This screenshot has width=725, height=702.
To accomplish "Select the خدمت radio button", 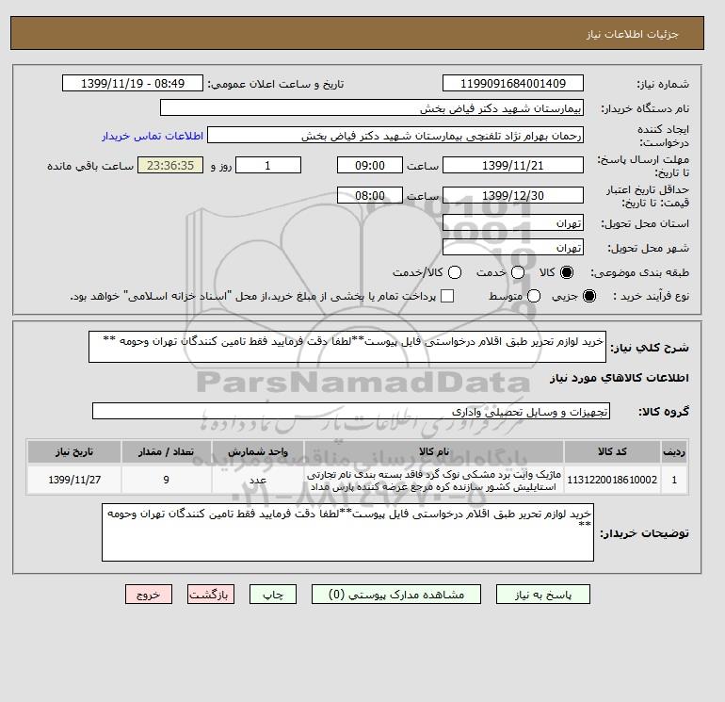I will (518, 272).
